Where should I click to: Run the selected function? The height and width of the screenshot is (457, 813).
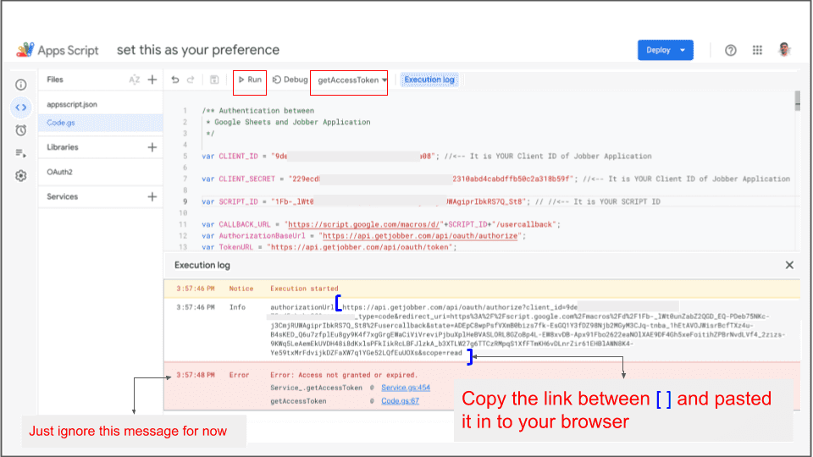250,80
